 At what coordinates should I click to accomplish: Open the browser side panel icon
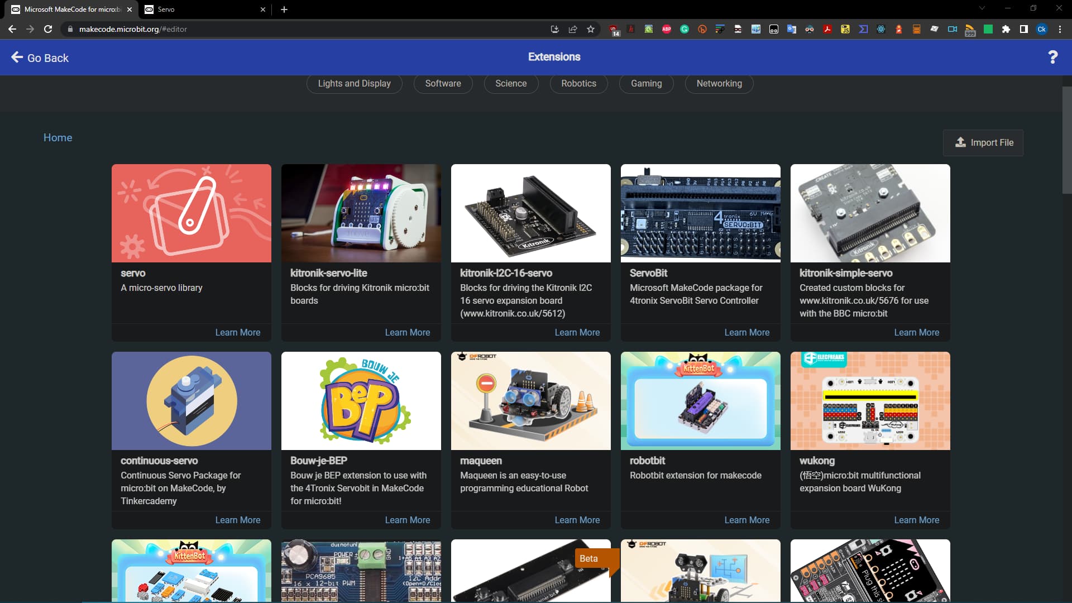tap(1024, 29)
